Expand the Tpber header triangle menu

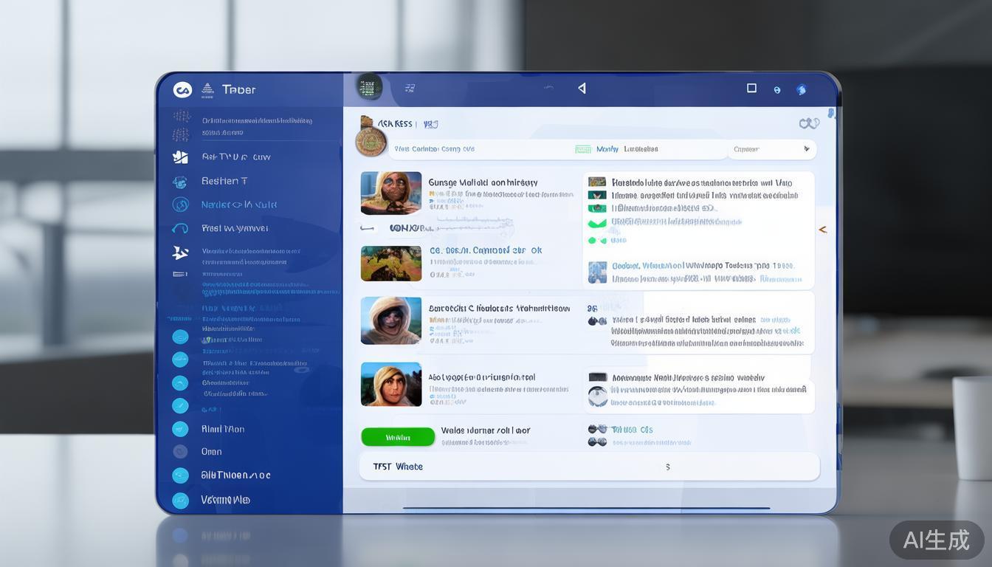click(207, 89)
